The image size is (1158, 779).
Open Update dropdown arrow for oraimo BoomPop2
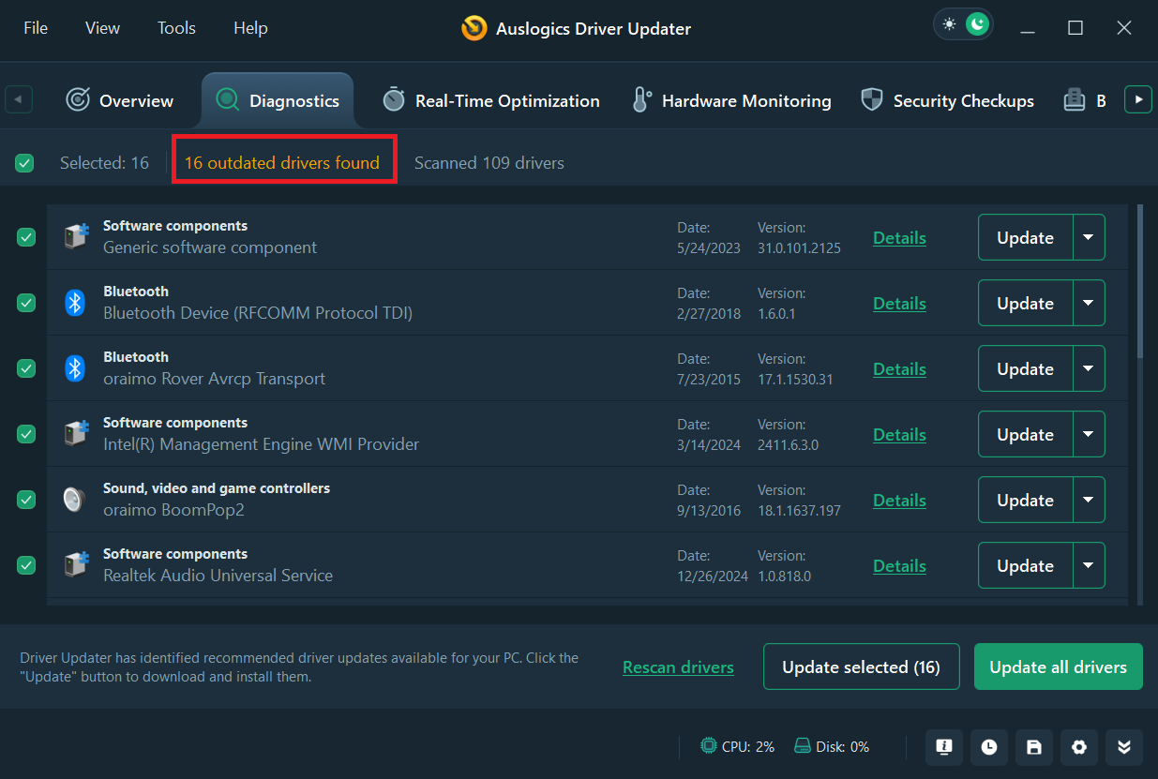[1088, 501]
